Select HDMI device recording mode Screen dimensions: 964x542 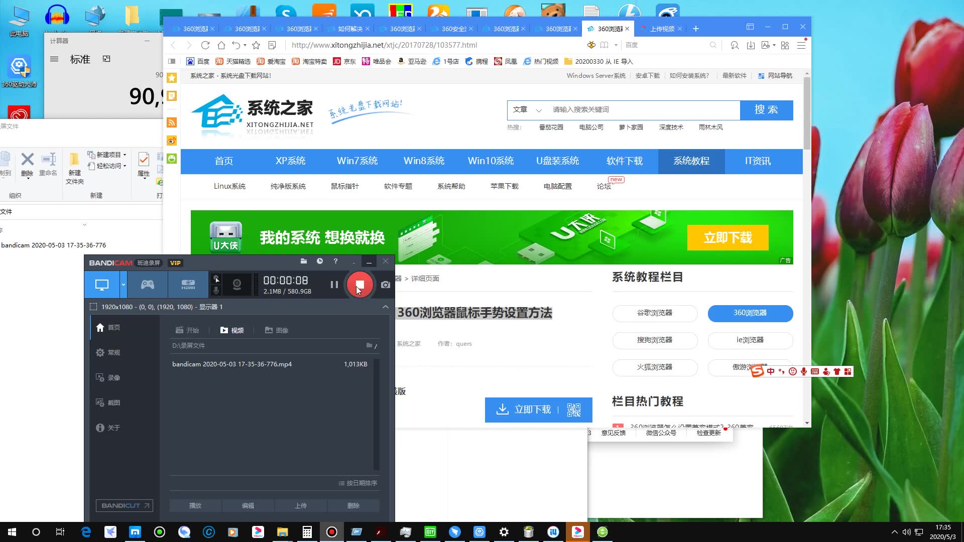(x=188, y=285)
